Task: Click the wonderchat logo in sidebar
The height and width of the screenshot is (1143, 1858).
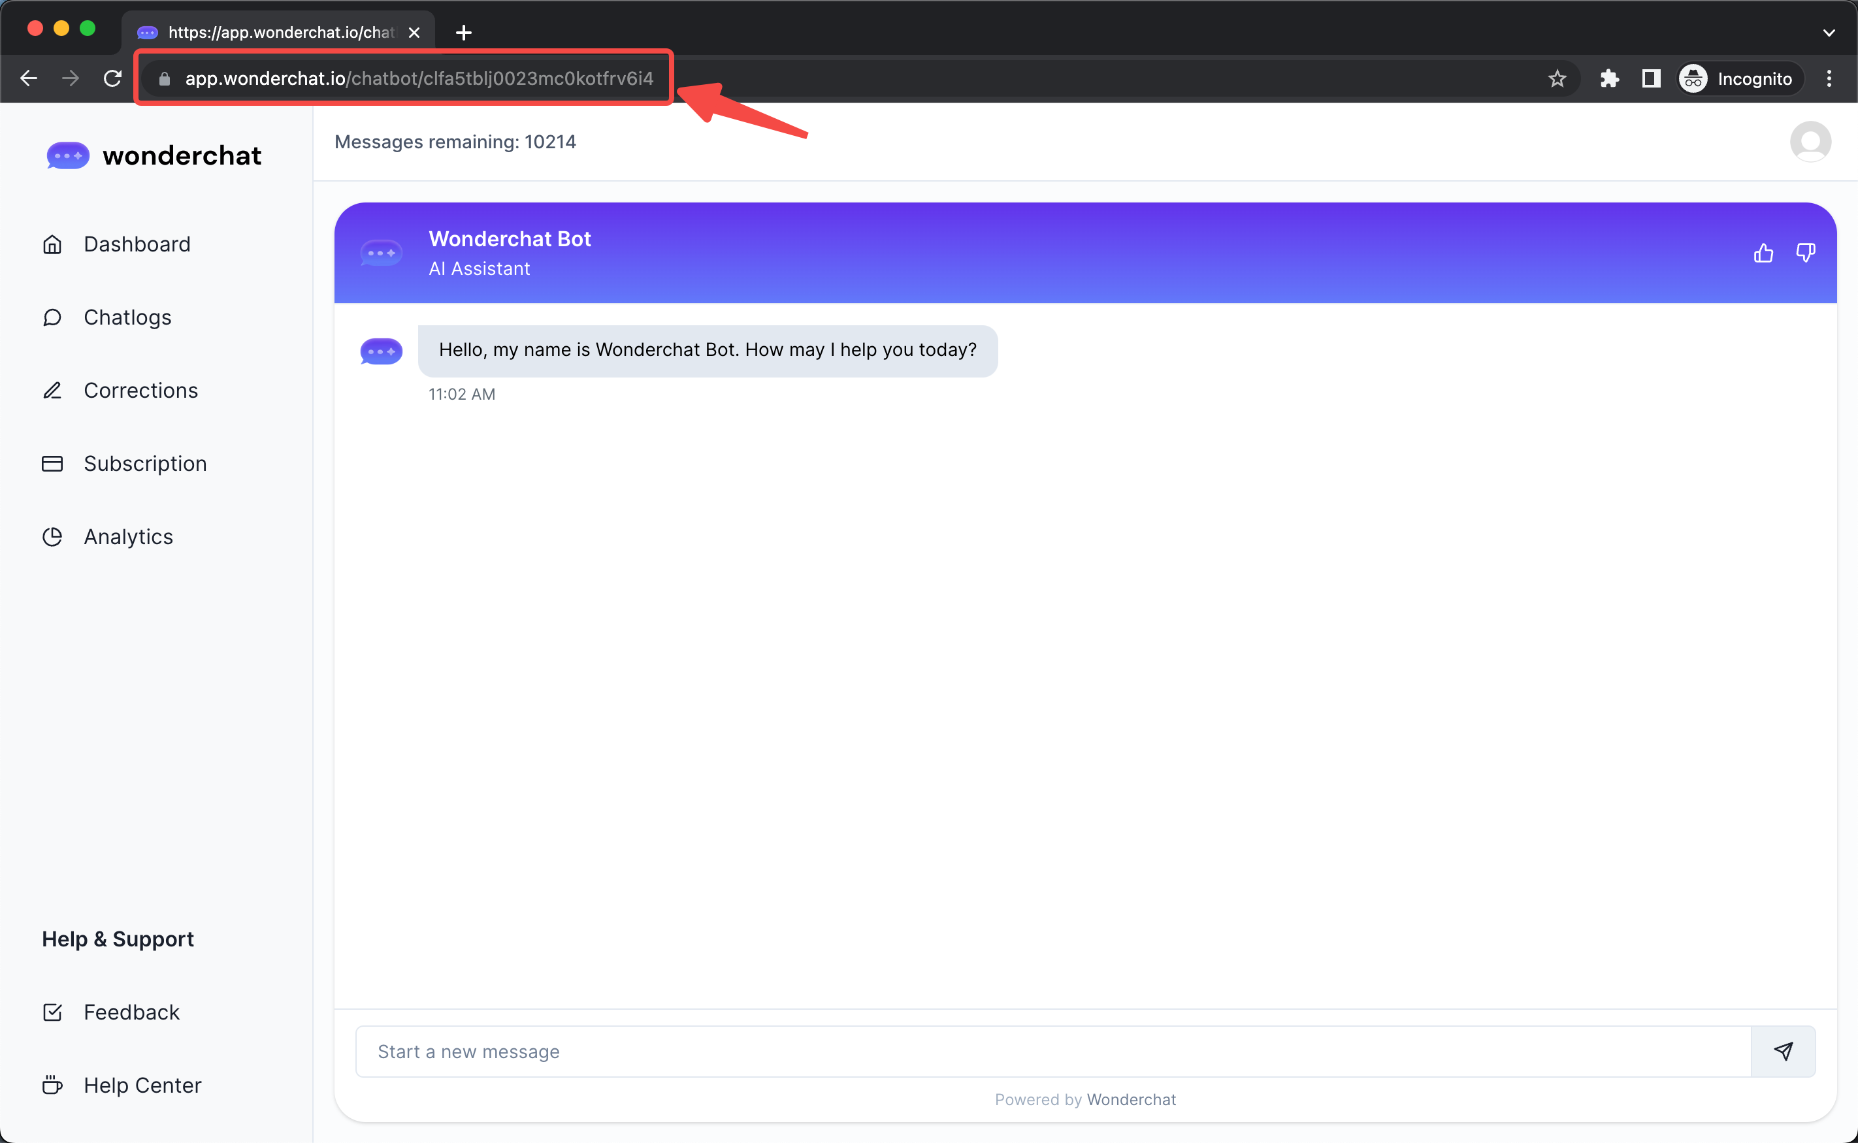Action: [x=154, y=155]
